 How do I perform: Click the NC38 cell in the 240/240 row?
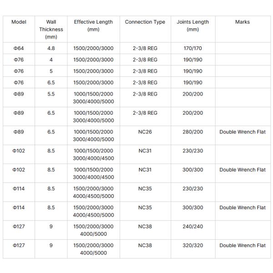pyautogui.click(x=145, y=227)
